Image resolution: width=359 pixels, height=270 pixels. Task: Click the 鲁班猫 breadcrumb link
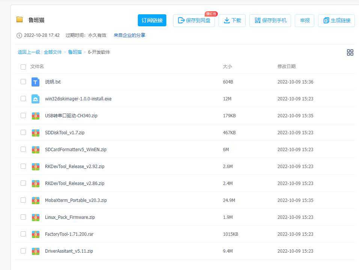pyautogui.click(x=75, y=52)
